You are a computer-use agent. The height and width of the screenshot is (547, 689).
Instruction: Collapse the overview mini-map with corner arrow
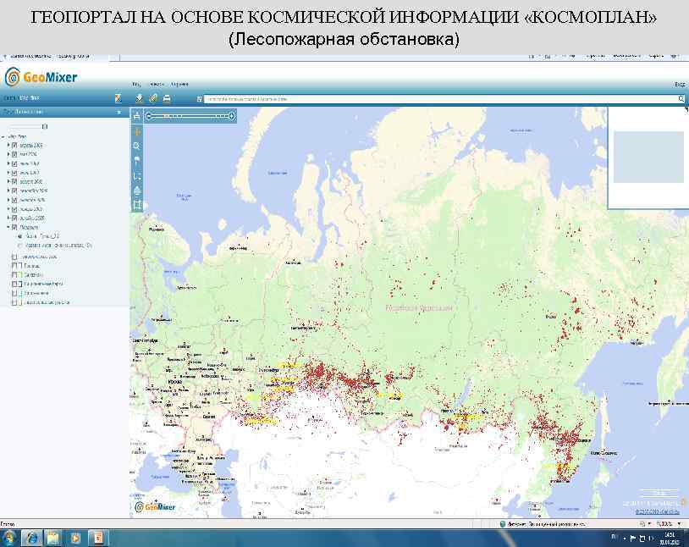(686, 110)
